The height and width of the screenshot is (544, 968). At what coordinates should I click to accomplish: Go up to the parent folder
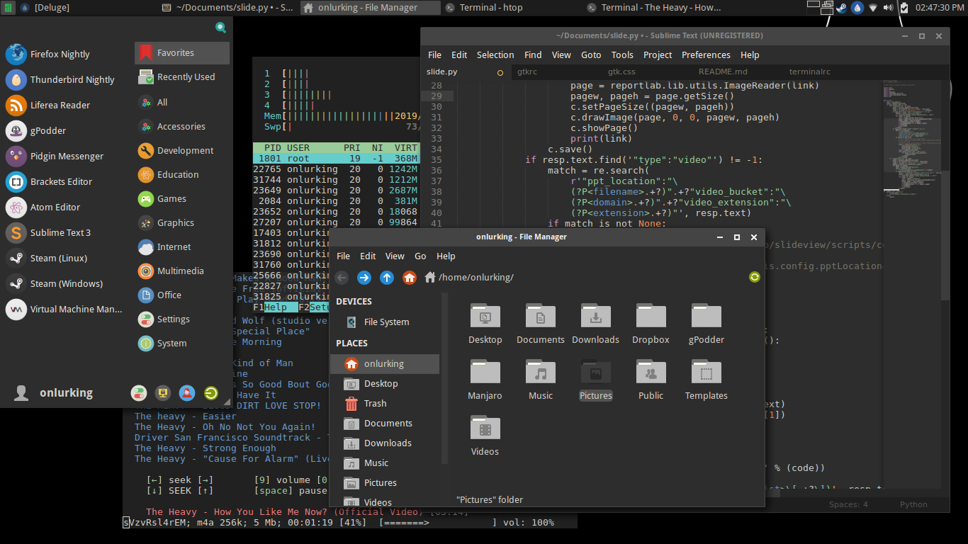pyautogui.click(x=387, y=278)
